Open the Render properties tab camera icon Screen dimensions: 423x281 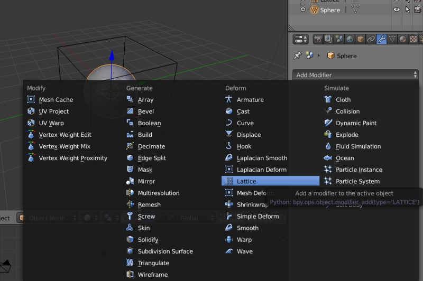[318, 39]
